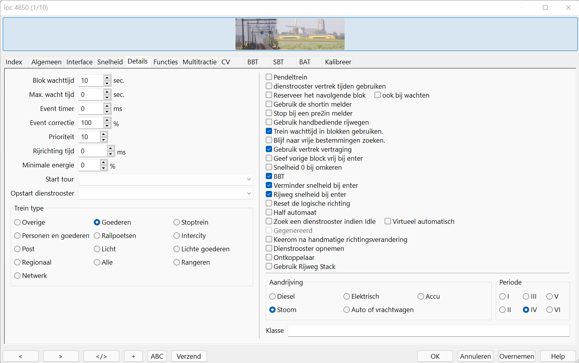Image resolution: width=579 pixels, height=363 pixels.
Task: Click the Verzend button
Action: 189,356
